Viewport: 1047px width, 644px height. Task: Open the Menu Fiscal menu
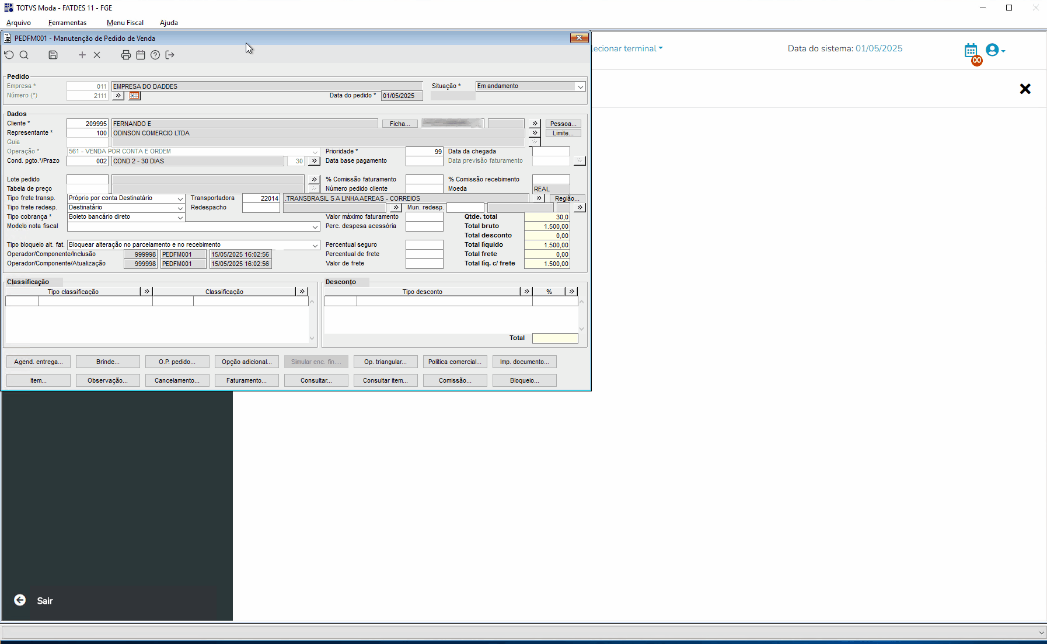[x=125, y=23]
